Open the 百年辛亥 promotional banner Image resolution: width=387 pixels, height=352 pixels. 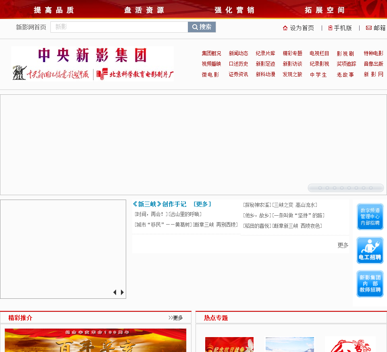pos(96,340)
